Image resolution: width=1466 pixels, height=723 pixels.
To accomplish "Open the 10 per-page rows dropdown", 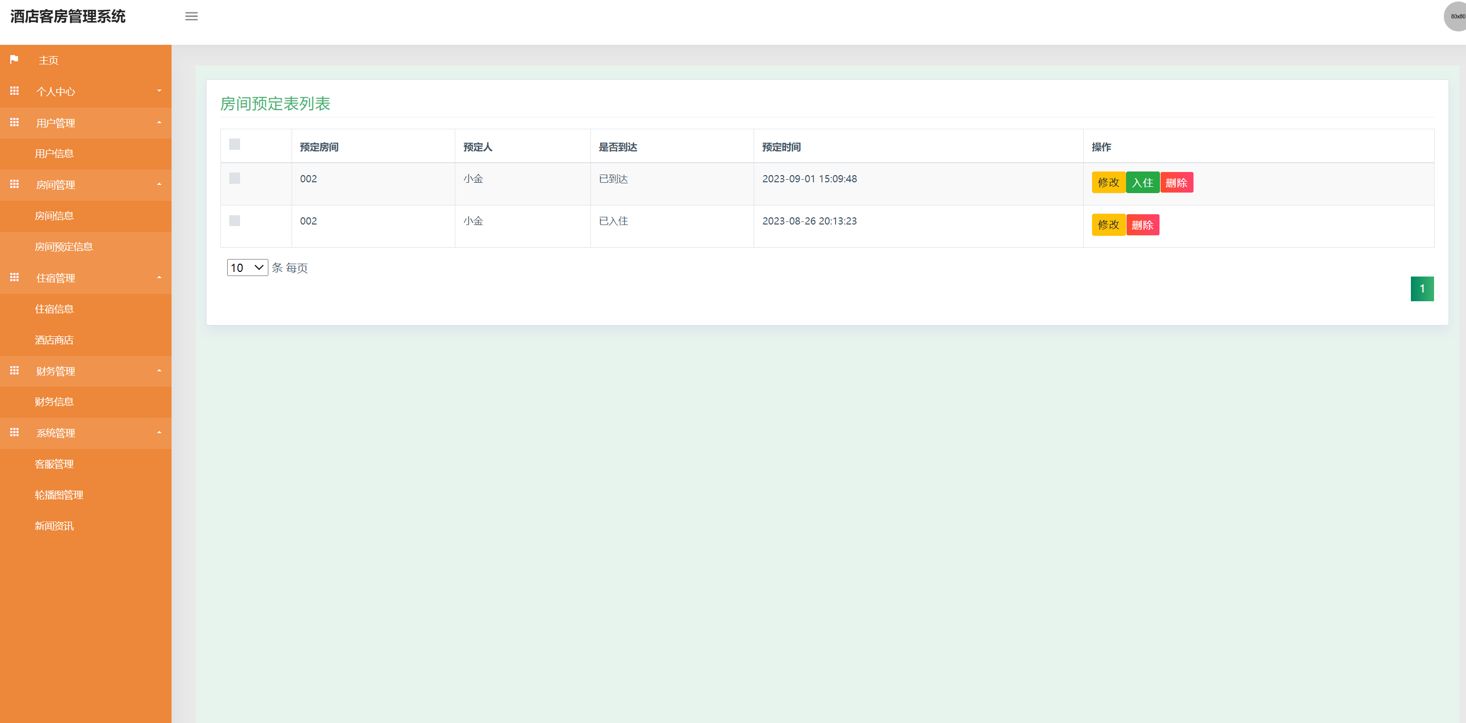I will point(248,267).
